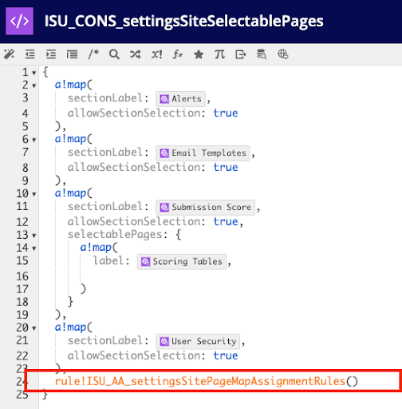The image size is (402, 409).
Task: Collapse the a!map fold at line 6
Action: 34,140
